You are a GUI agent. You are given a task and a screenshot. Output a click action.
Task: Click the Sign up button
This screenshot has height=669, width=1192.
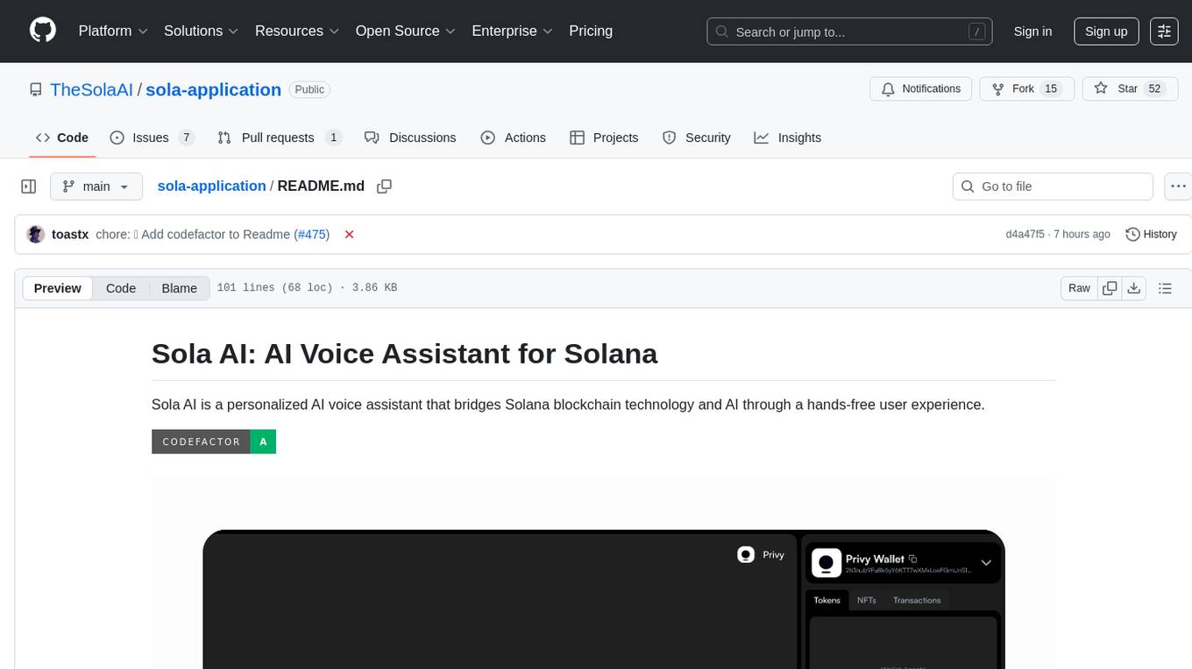coord(1106,32)
